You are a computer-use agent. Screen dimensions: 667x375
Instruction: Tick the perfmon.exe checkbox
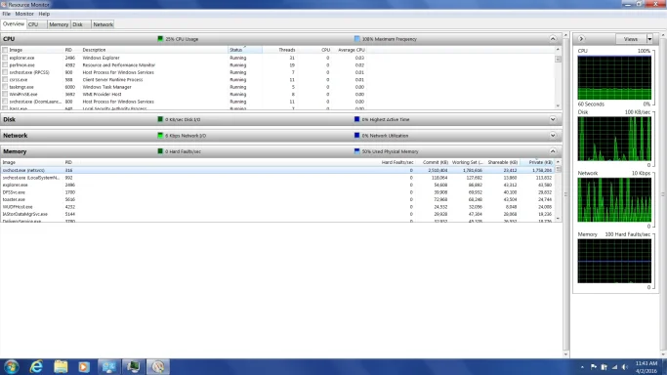tap(5, 65)
